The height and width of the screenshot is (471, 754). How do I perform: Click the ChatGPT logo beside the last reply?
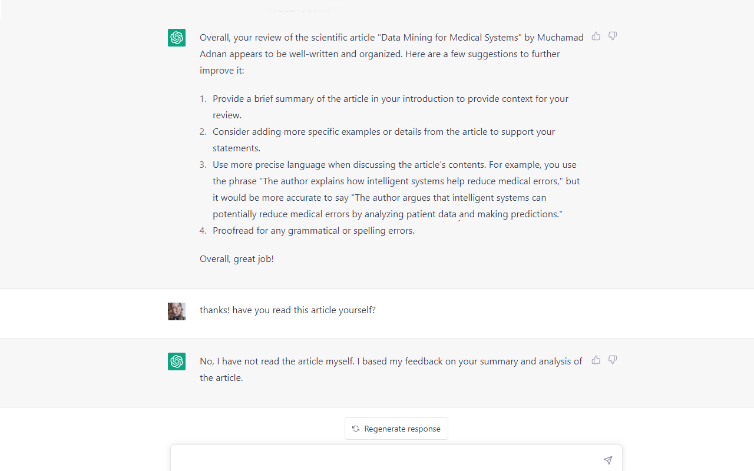177,361
